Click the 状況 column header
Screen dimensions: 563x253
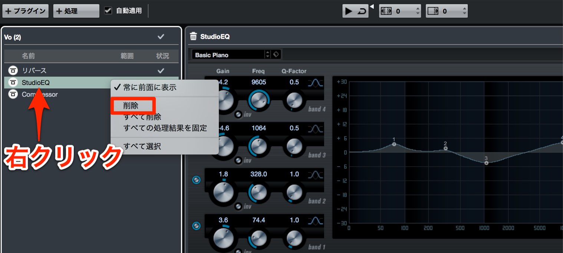(x=162, y=56)
